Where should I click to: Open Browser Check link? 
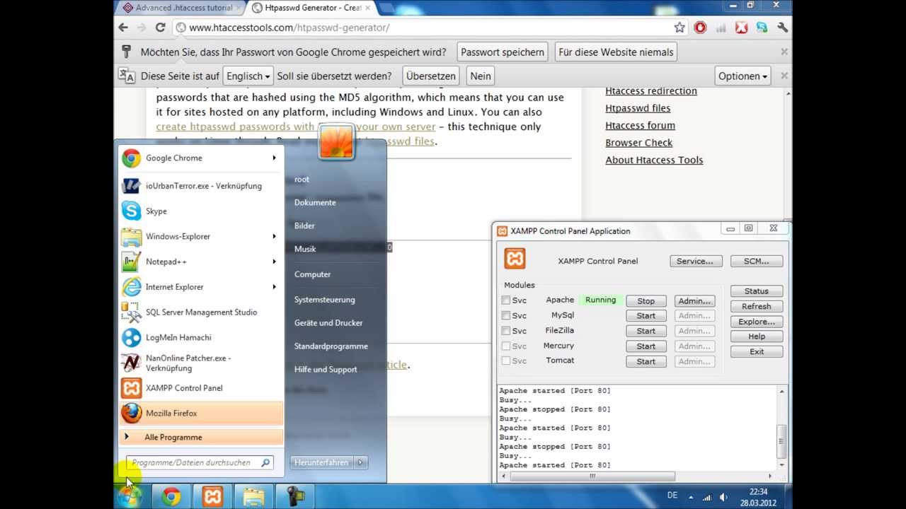638,143
